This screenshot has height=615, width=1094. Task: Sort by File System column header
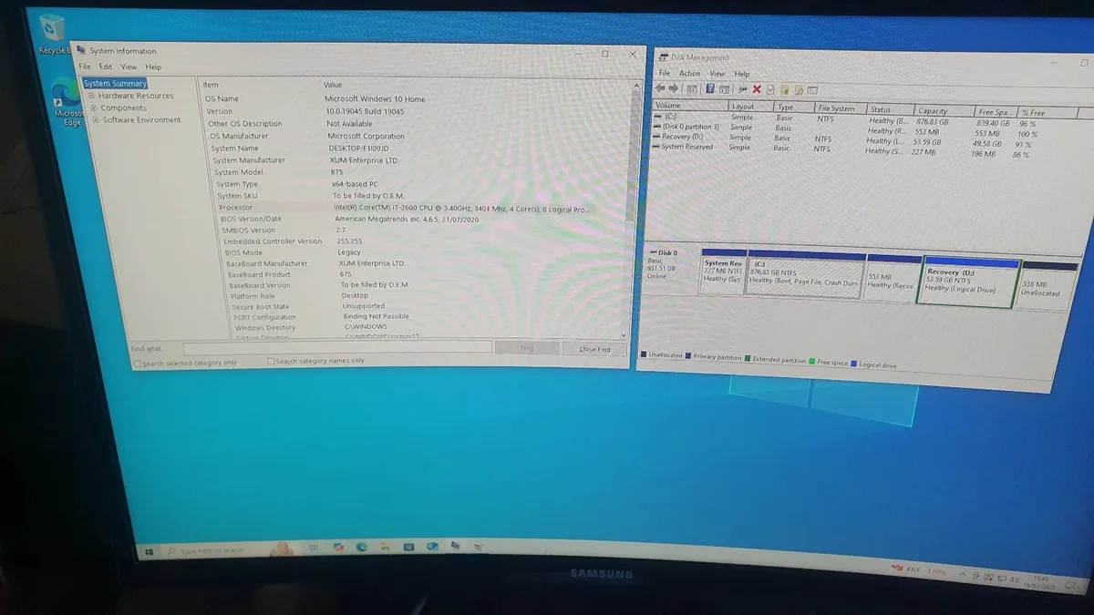pyautogui.click(x=840, y=108)
